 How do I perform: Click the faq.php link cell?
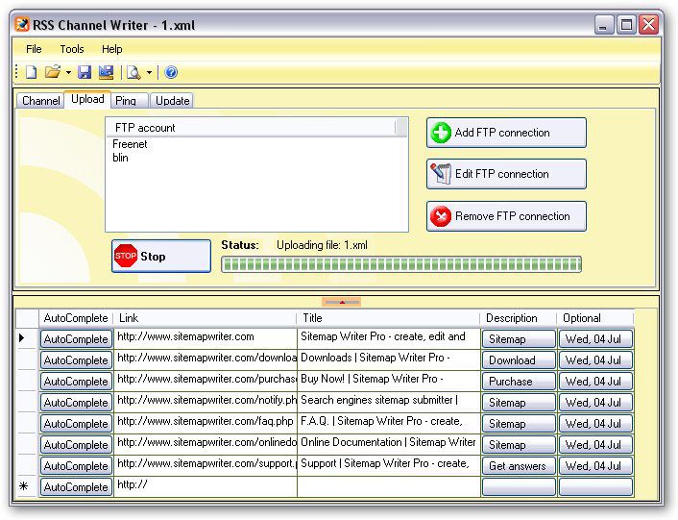pyautogui.click(x=206, y=424)
